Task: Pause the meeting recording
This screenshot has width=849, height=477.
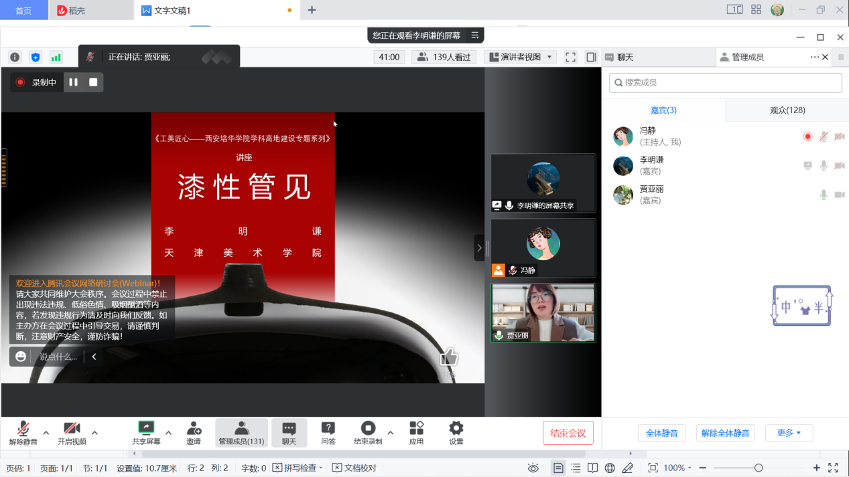Action: click(x=74, y=82)
